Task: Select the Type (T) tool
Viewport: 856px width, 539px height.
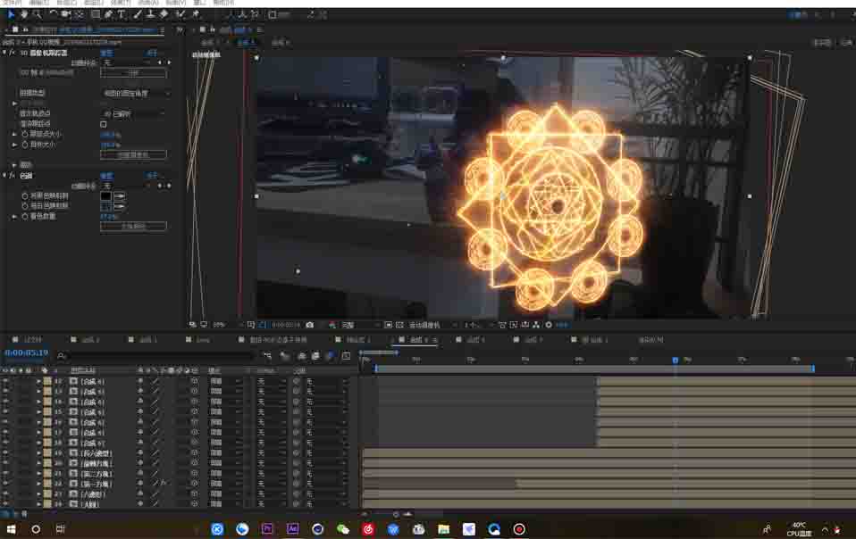Action: tap(122, 14)
